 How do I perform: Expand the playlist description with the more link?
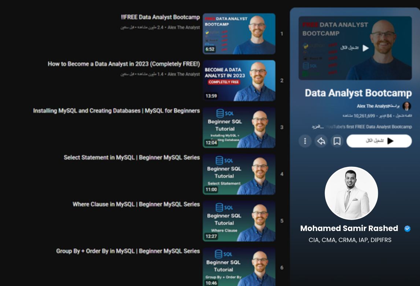[318, 126]
